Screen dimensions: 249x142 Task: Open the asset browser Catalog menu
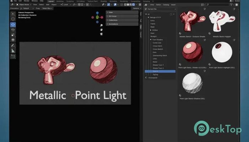click(166, 5)
